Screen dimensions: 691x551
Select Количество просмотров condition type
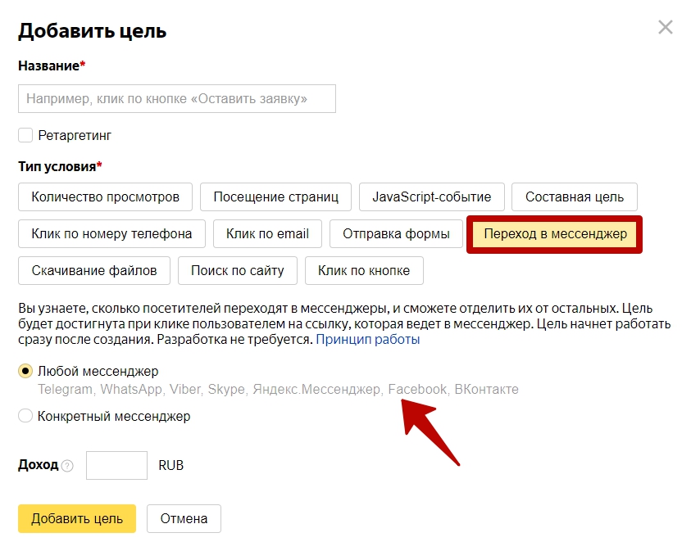[x=105, y=196]
